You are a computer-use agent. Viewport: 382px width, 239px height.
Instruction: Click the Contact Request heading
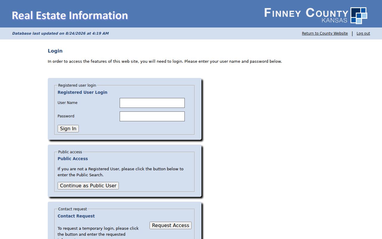coord(76,216)
